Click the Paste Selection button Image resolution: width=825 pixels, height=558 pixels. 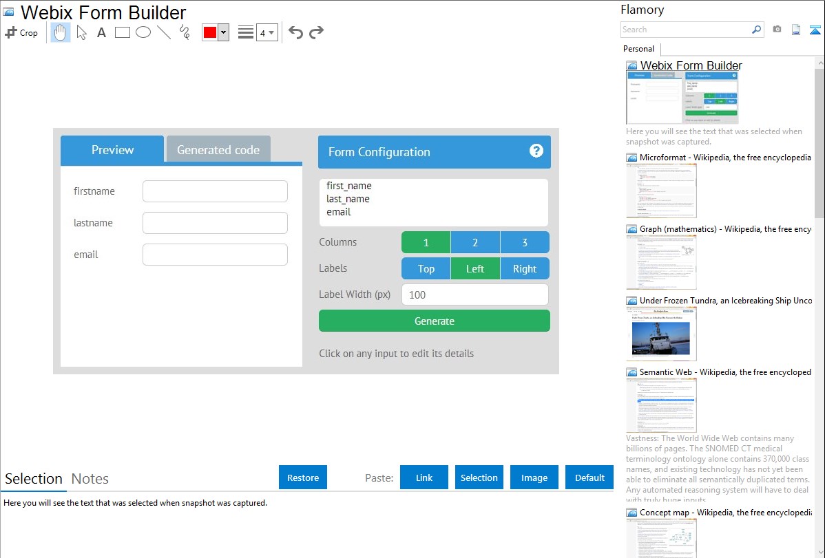click(479, 477)
